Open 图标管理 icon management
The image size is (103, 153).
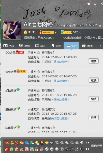[97, 146]
